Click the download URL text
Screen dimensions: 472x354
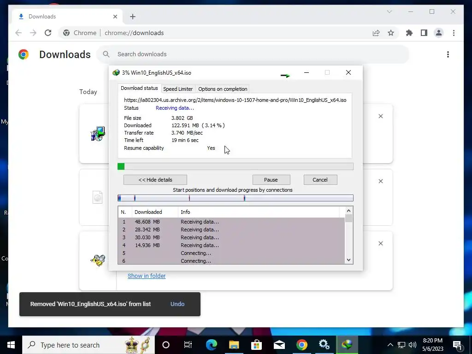[x=235, y=100]
